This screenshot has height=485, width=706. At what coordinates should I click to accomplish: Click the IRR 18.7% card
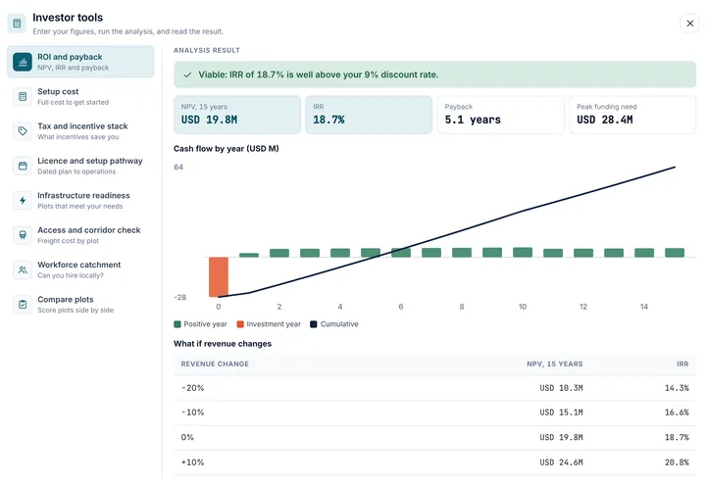click(x=369, y=115)
